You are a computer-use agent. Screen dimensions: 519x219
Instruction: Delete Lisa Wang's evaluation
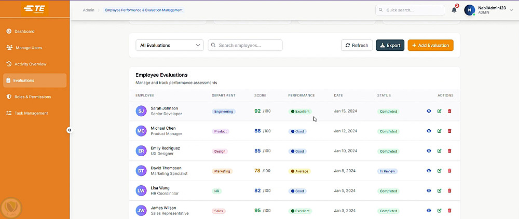coord(449,190)
